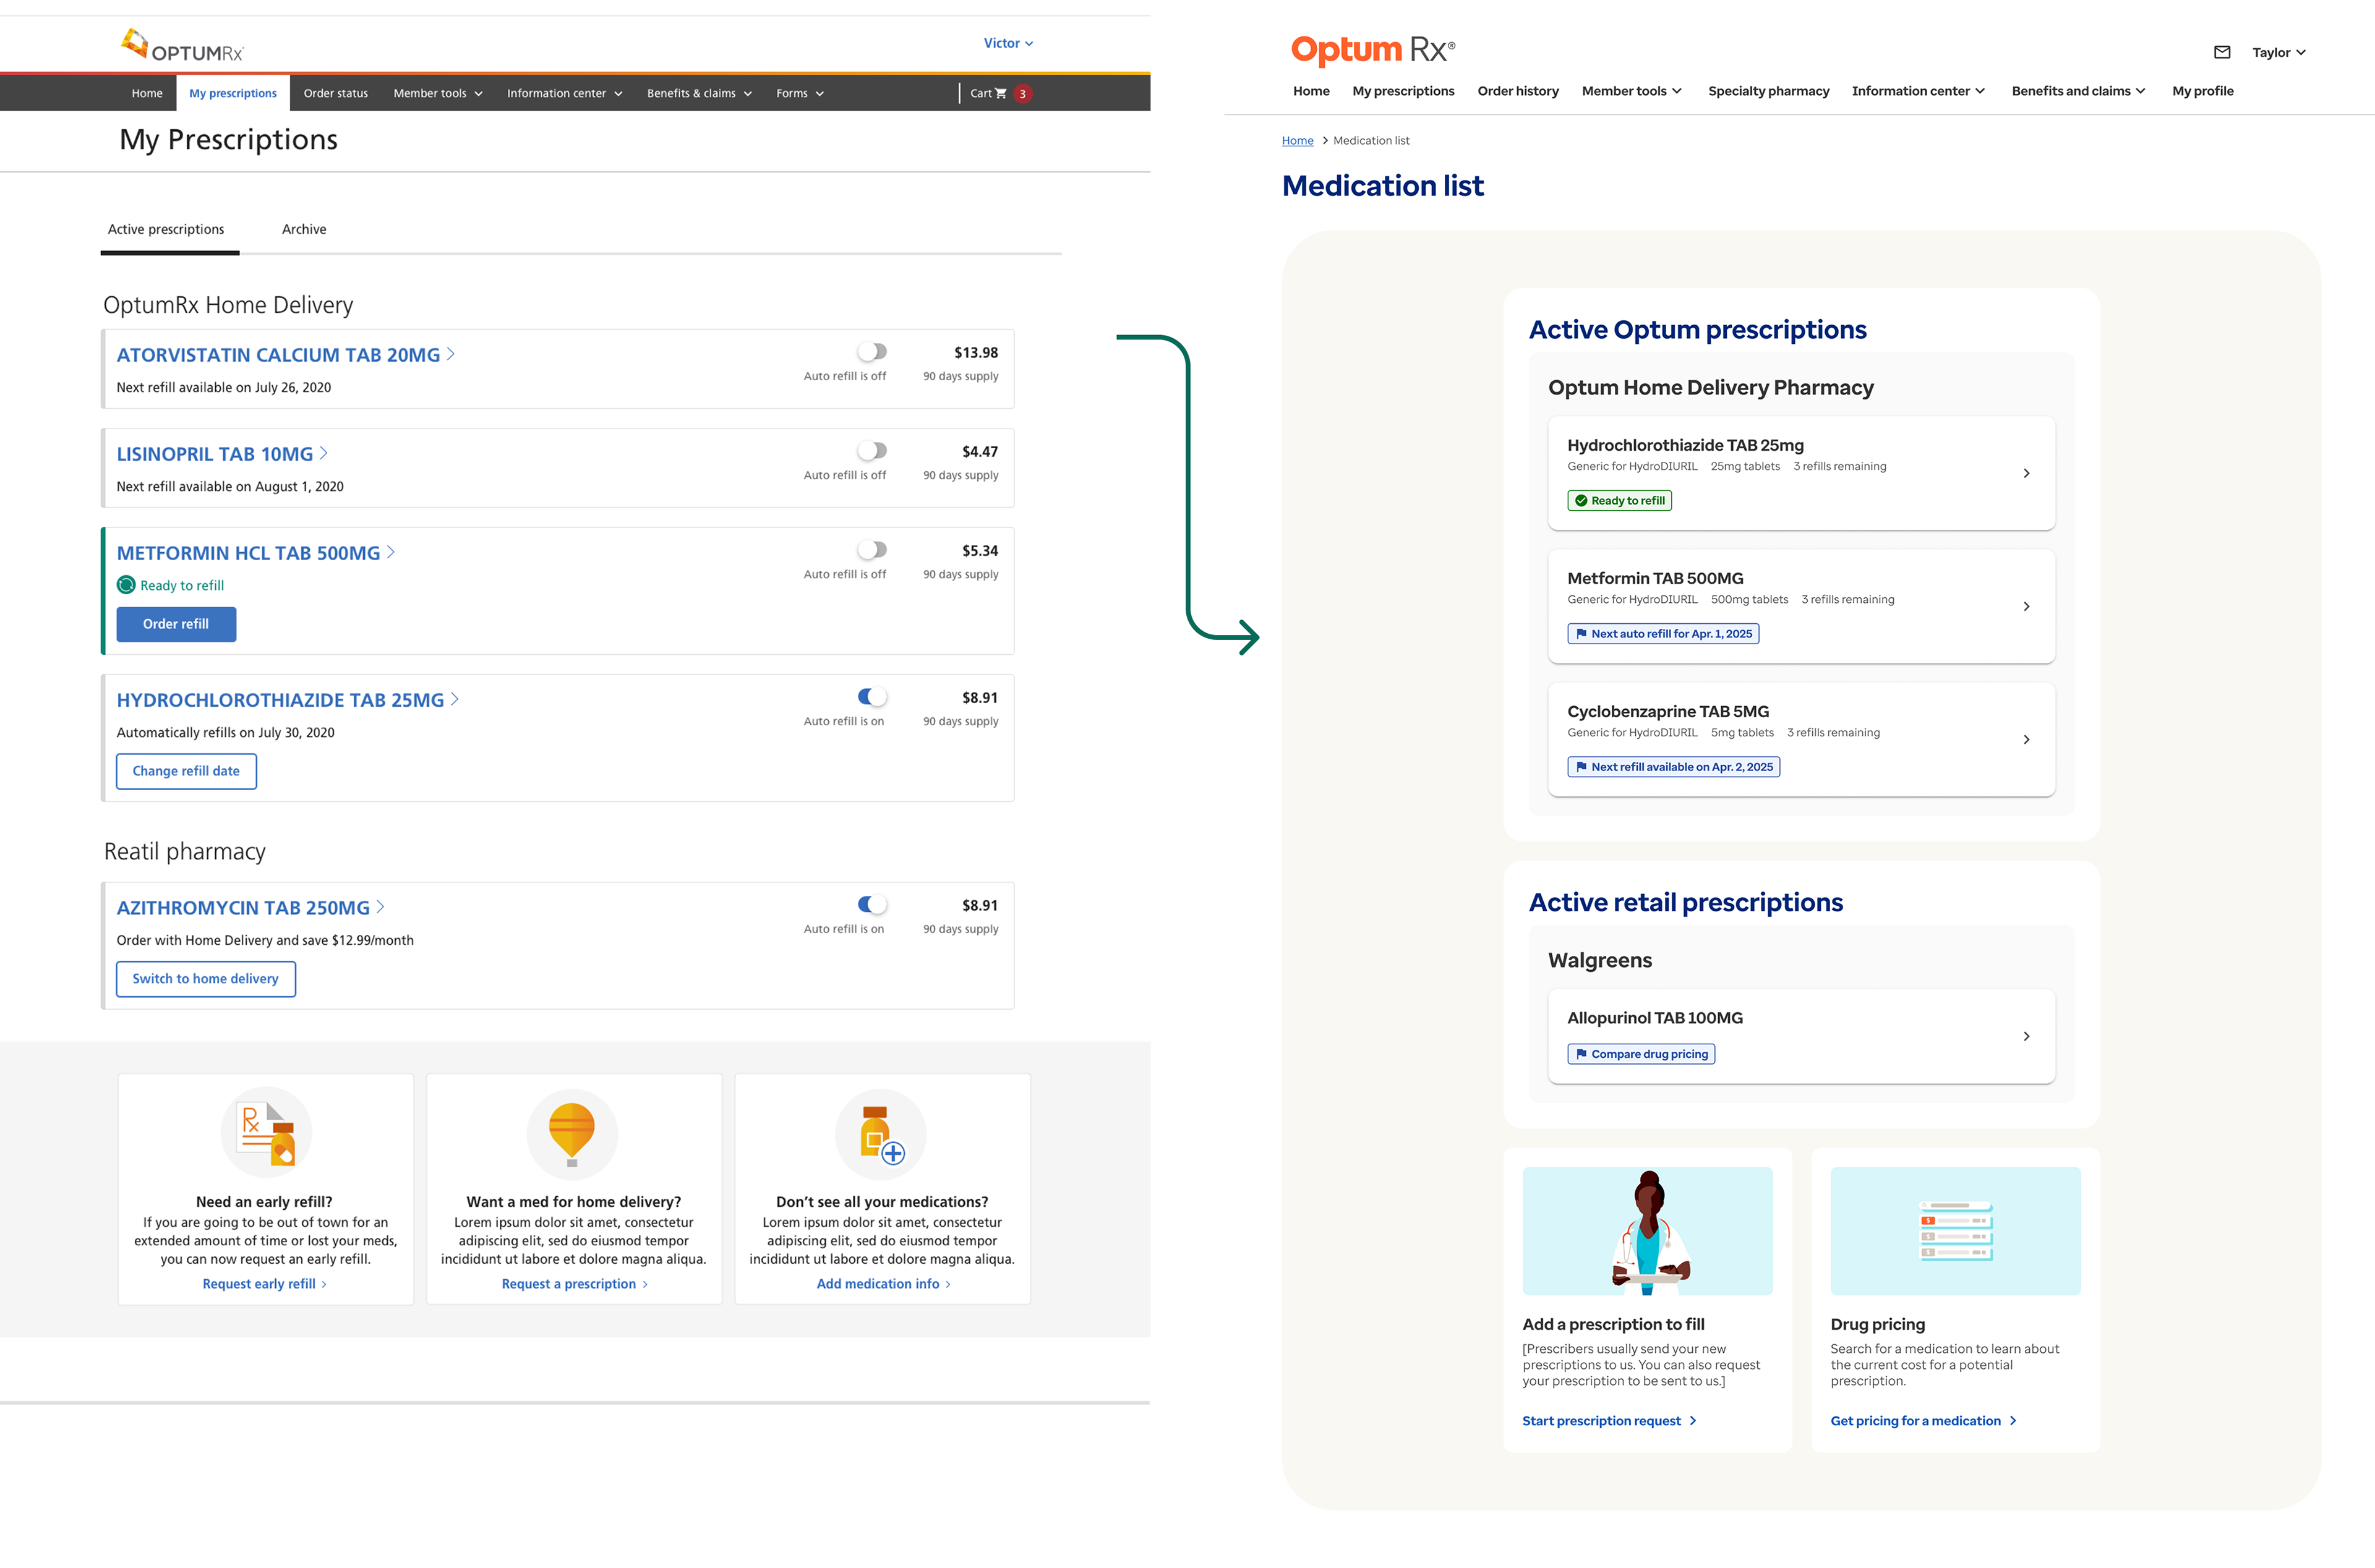This screenshot has width=2375, height=1568.
Task: Expand Benefits and claims menu
Action: [2078, 91]
